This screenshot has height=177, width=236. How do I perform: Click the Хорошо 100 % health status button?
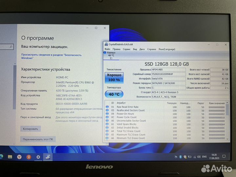pyautogui.click(x=114, y=77)
